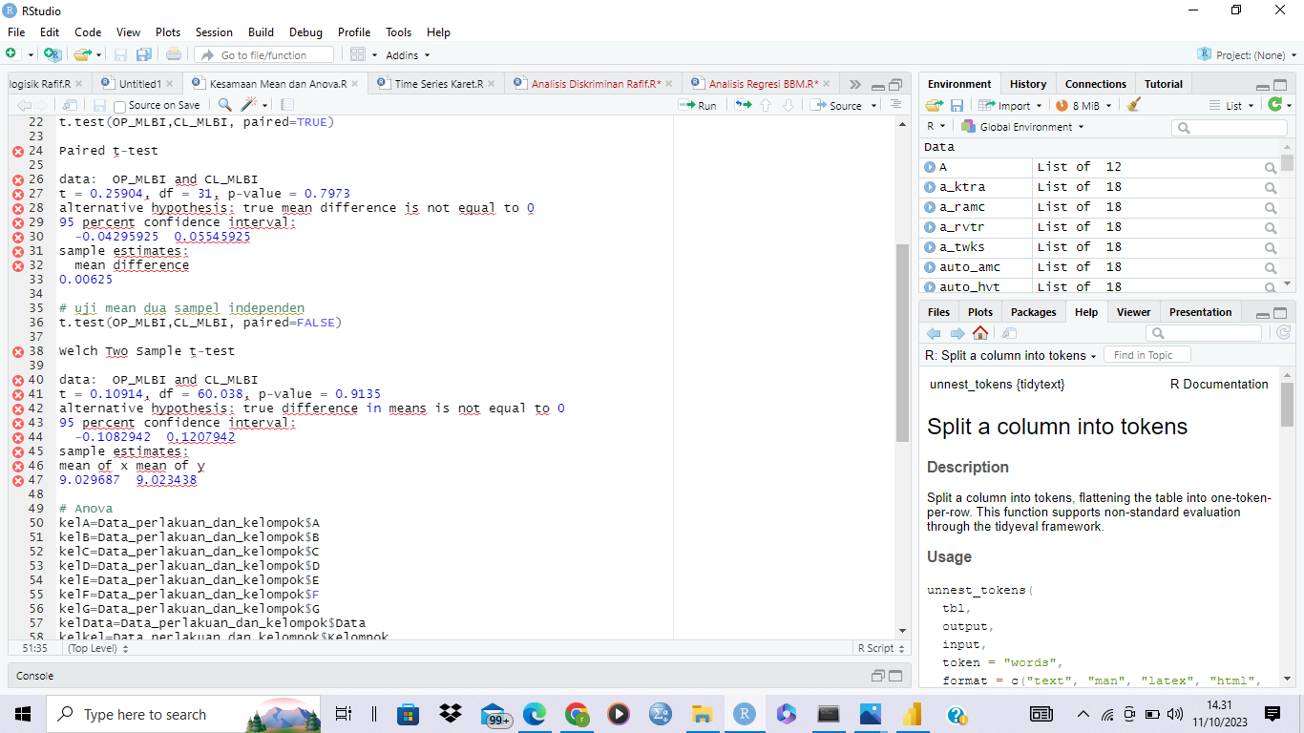Click the broom icon to clear environment objects
This screenshot has width=1304, height=733.
(x=1133, y=106)
